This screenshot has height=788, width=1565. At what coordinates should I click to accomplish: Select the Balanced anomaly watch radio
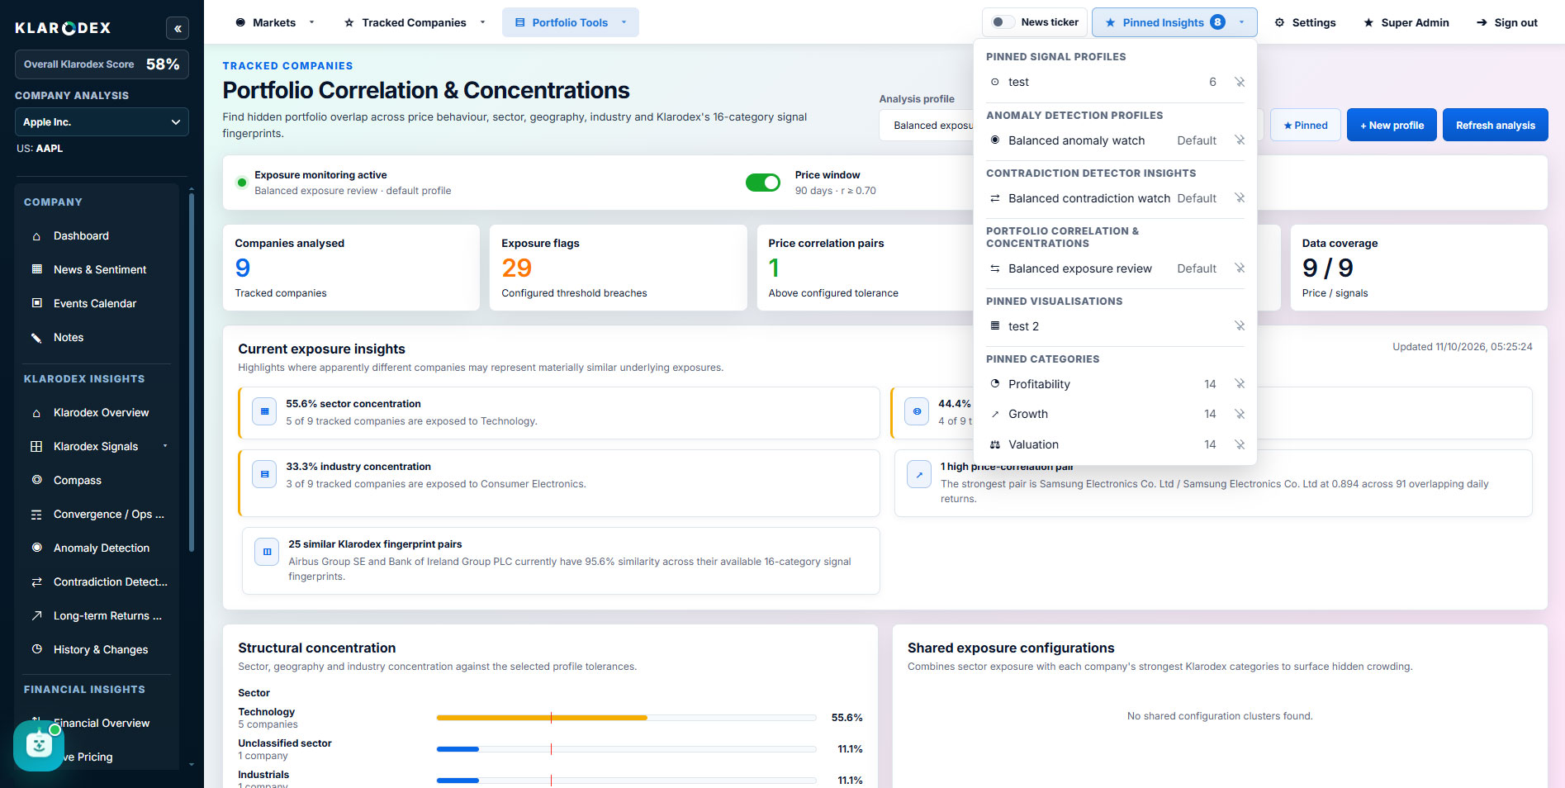click(x=995, y=140)
